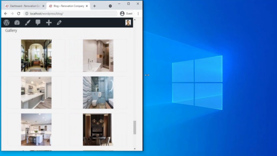
Task: Open the Customize paintbrush icon
Action: 28,23
